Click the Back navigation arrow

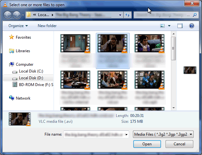coord(7,15)
